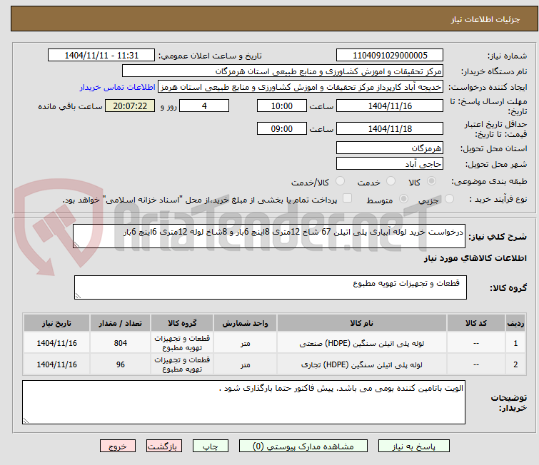Click the جزئیات اطلاعات نیاز header title
The image size is (539, 465).
(485, 19)
